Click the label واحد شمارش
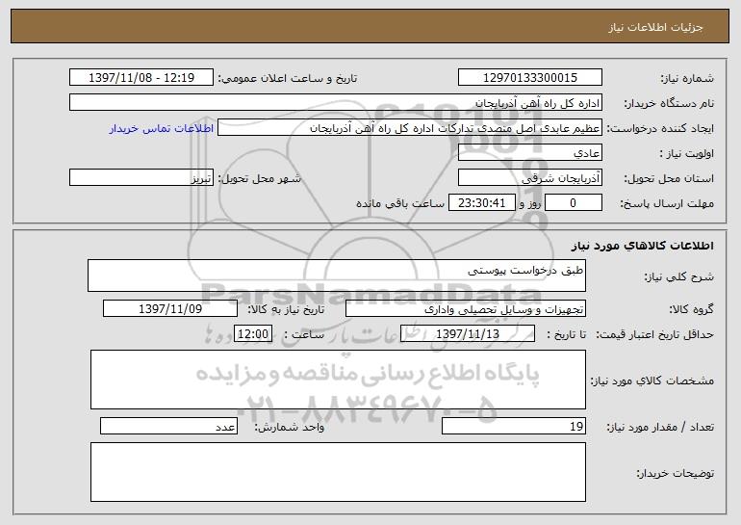This screenshot has height=525, width=741. (290, 427)
